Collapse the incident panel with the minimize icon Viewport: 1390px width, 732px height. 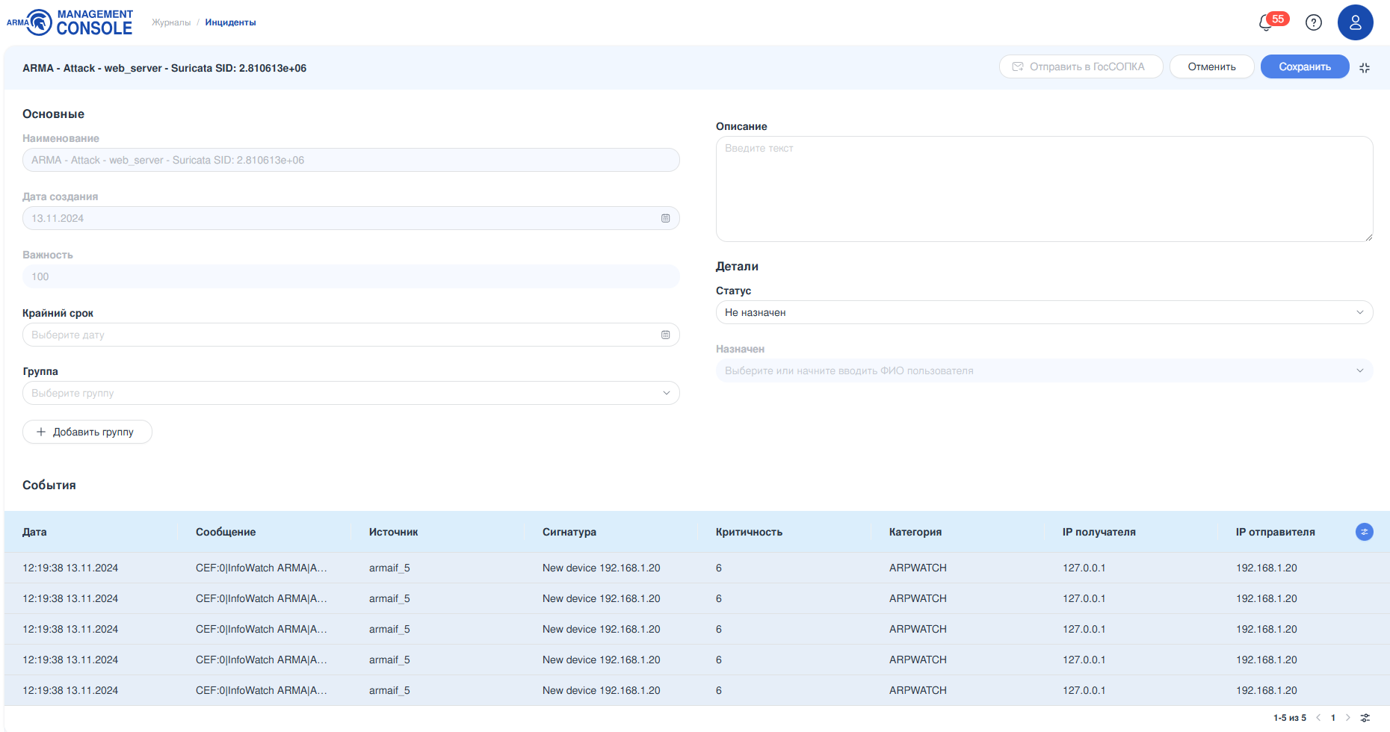1364,68
